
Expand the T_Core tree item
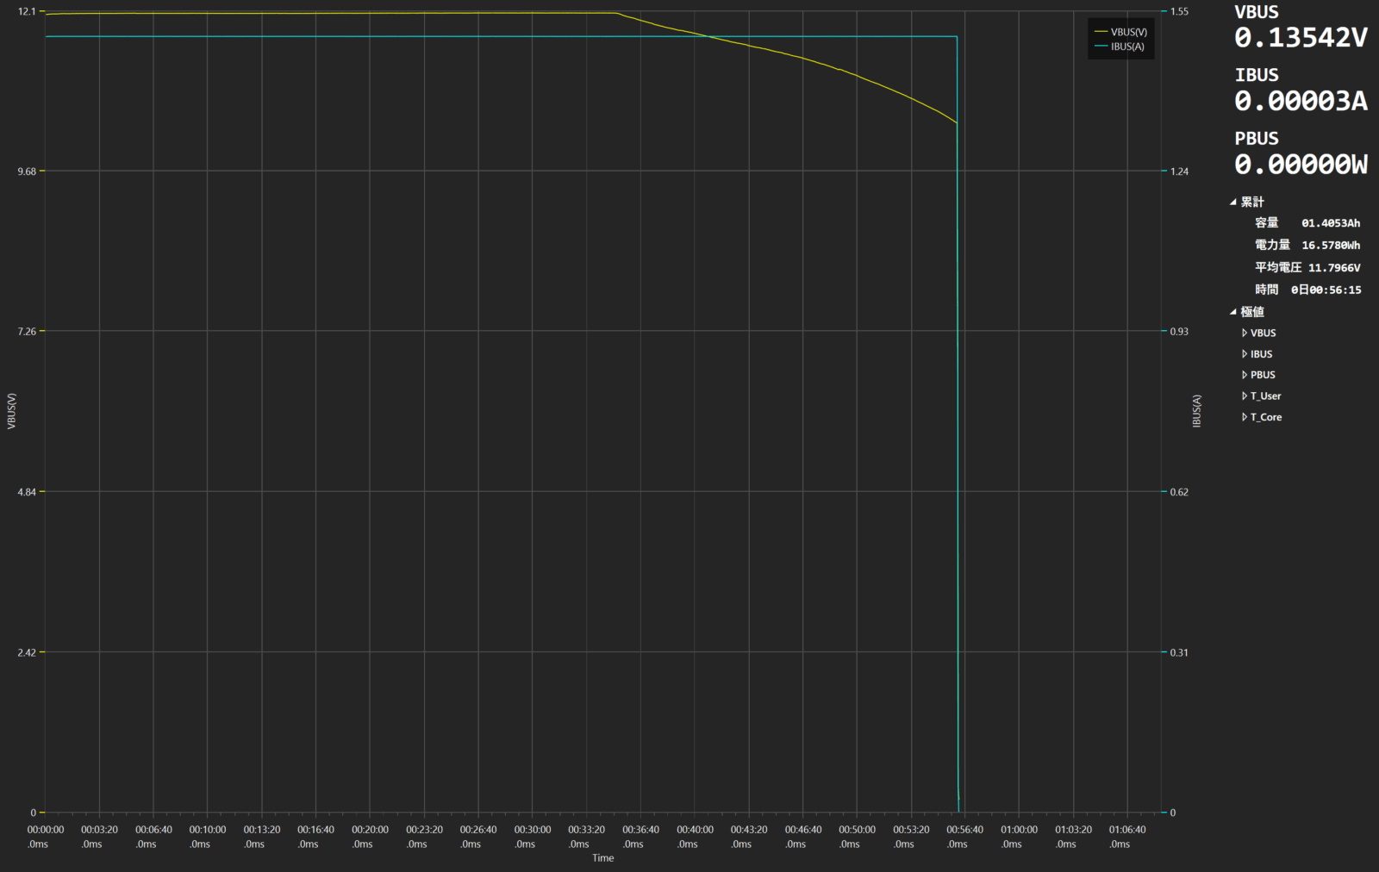coord(1245,417)
